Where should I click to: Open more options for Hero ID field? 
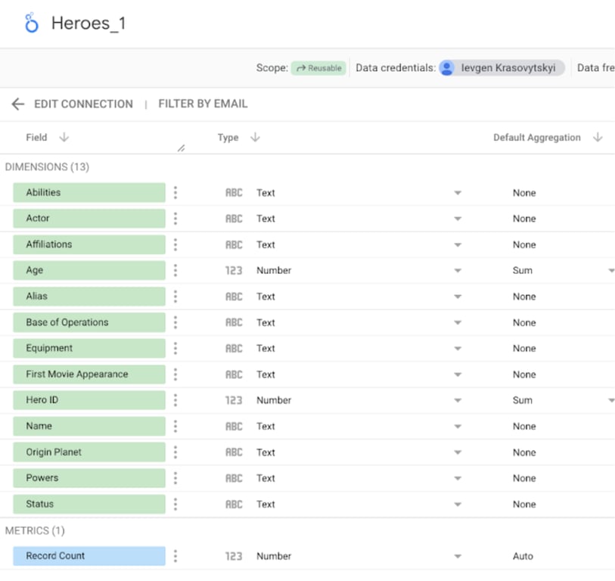pos(175,400)
